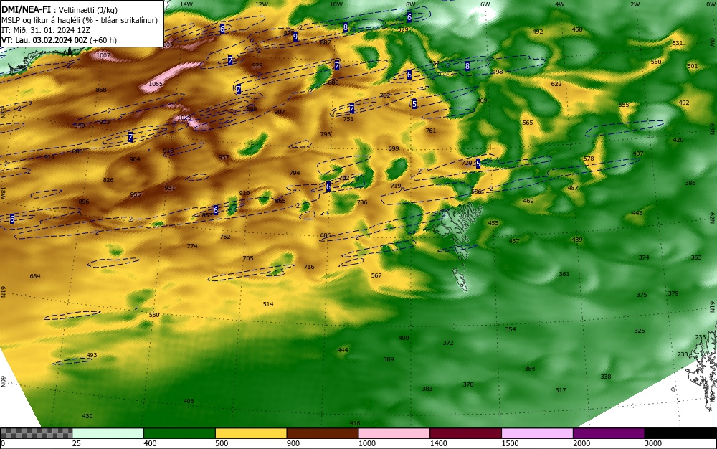Click the '338' map value

tap(606, 377)
